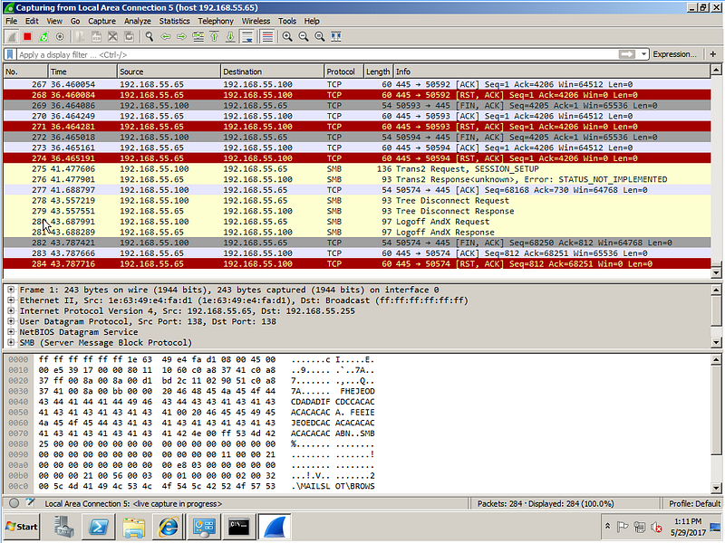
Task: Select packet 278 Tree Disconnect Request
Action: 357,201
